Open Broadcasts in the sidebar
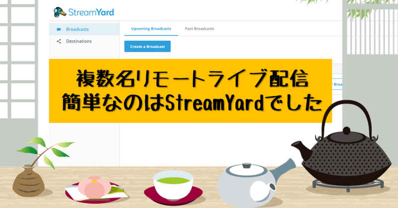398x208 pixels. (84, 29)
